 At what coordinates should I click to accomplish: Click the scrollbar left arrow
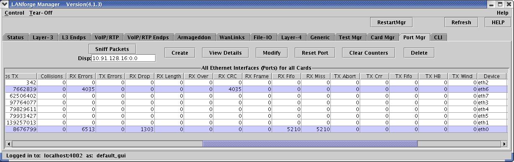tap(8, 144)
